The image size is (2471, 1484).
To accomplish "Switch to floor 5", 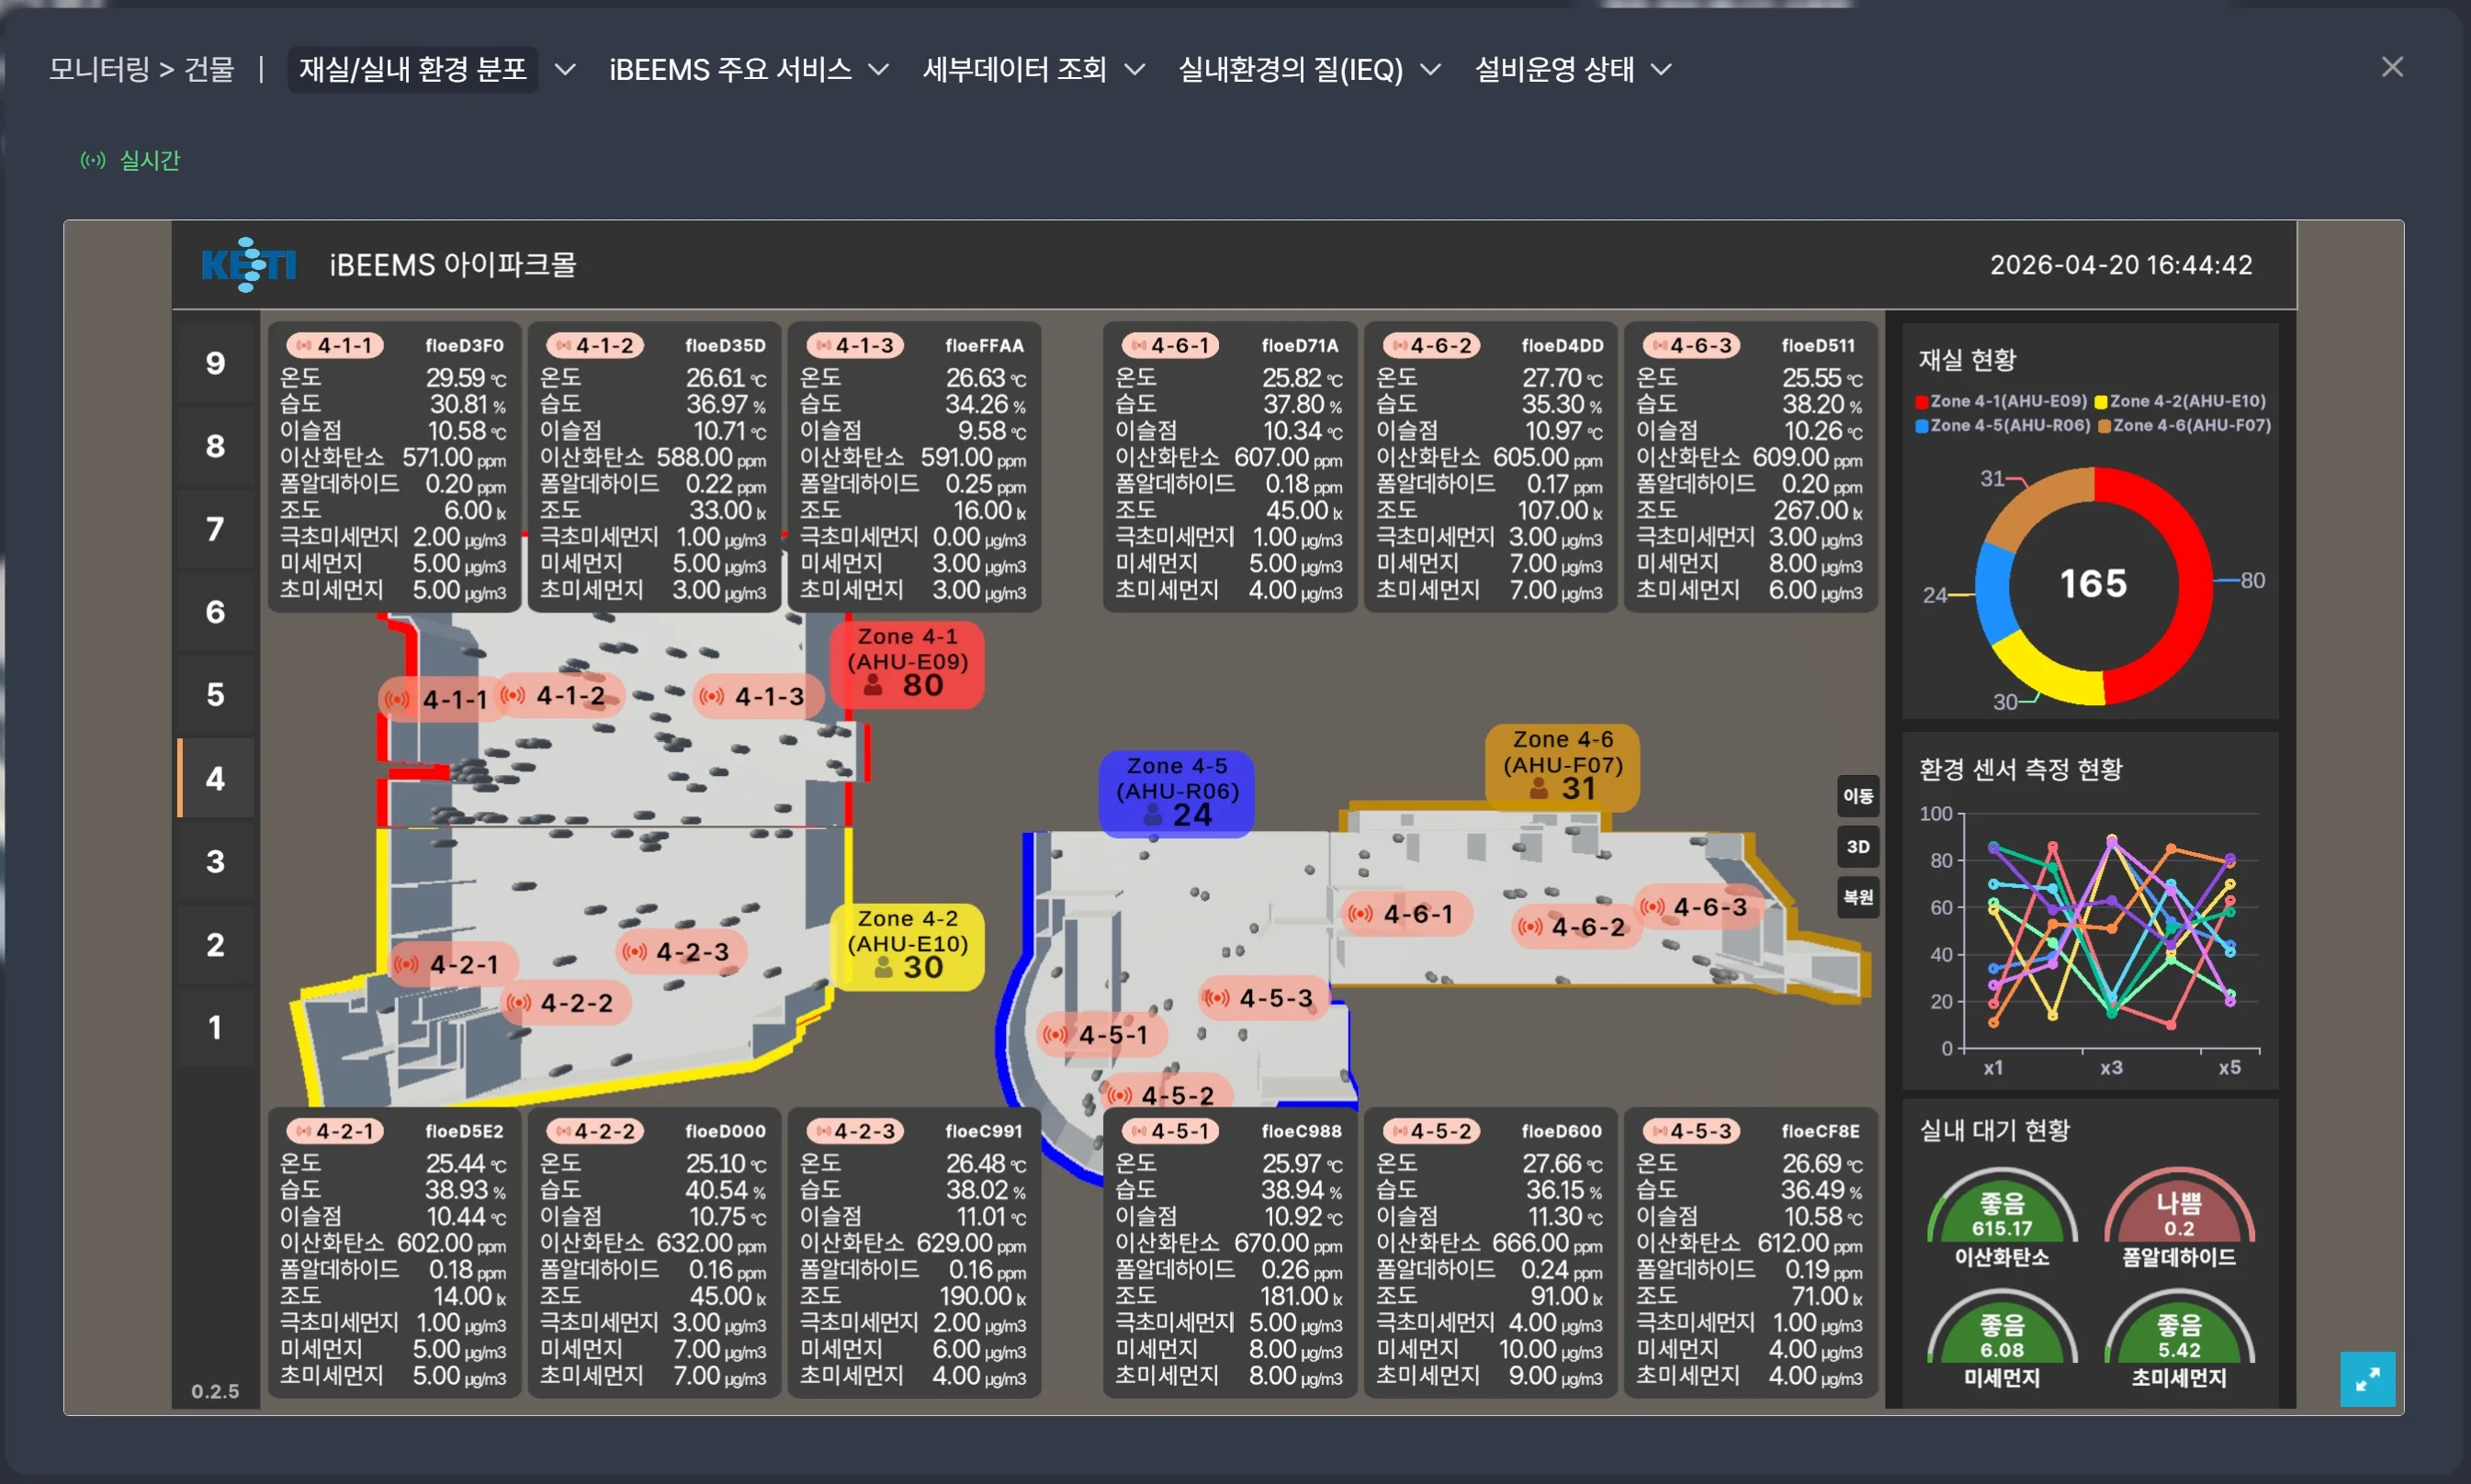I will 216,695.
